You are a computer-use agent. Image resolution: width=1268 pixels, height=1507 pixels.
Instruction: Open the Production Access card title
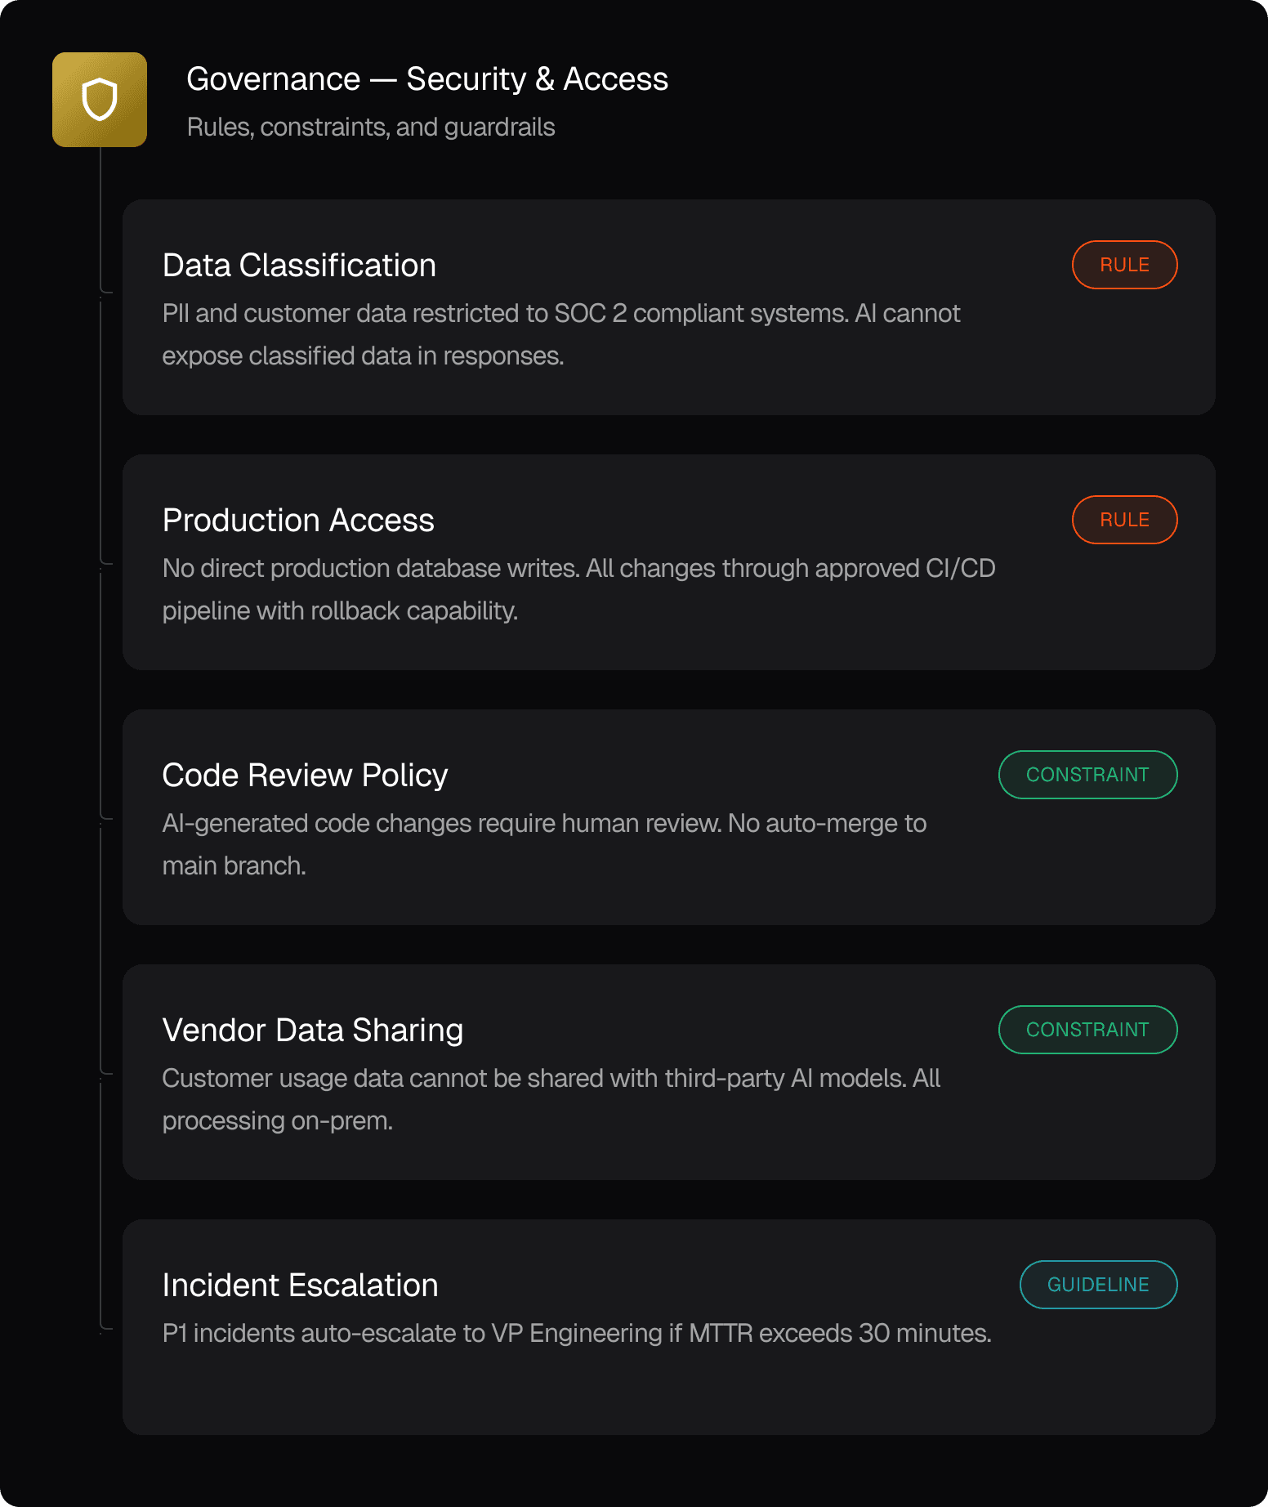pos(298,521)
